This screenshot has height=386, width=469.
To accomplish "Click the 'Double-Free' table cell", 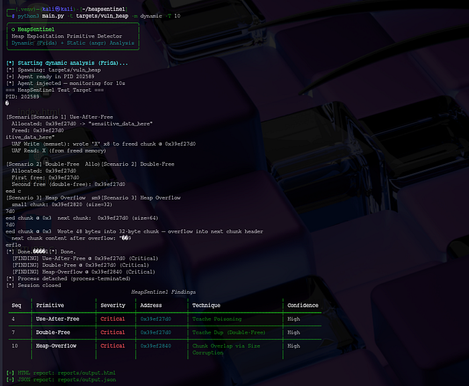I will 53,332.
